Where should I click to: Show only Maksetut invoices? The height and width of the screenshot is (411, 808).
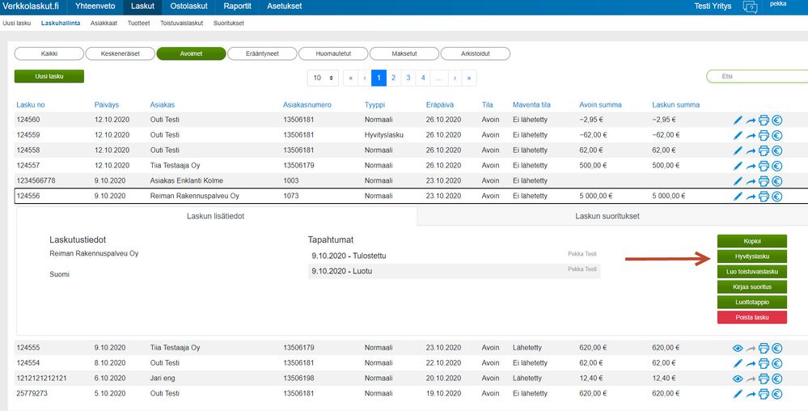coord(404,54)
